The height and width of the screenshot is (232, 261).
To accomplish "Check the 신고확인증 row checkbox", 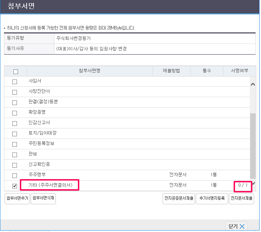I will tap(15, 165).
